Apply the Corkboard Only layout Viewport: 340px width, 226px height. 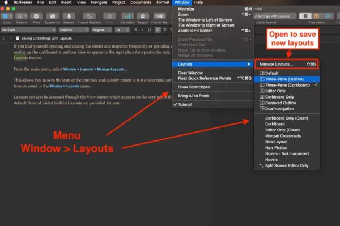click(x=287, y=97)
